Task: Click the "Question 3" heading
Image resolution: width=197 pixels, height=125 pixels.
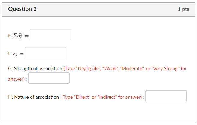Action: click(23, 9)
